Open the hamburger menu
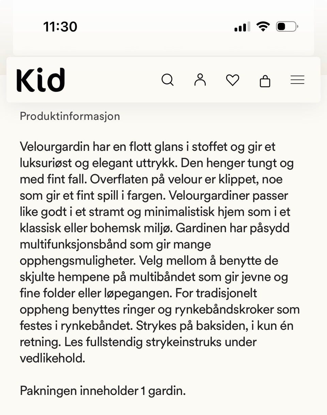 [297, 80]
